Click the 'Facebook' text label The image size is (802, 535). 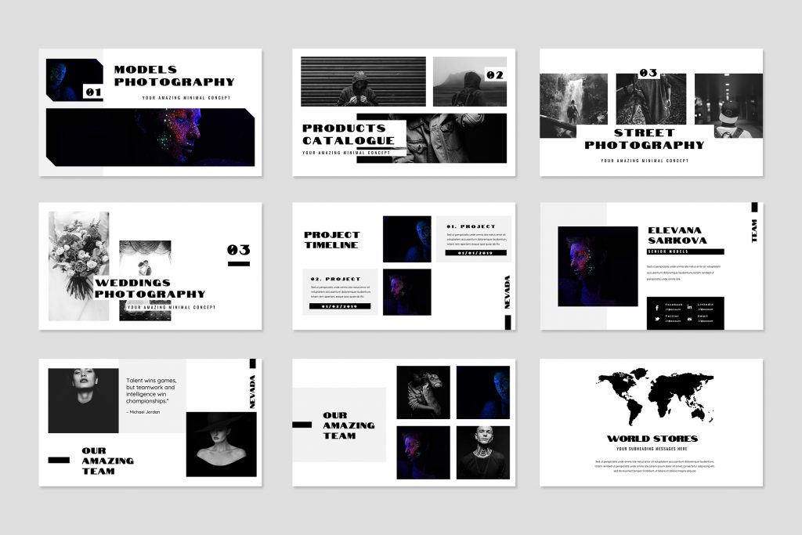coord(674,305)
